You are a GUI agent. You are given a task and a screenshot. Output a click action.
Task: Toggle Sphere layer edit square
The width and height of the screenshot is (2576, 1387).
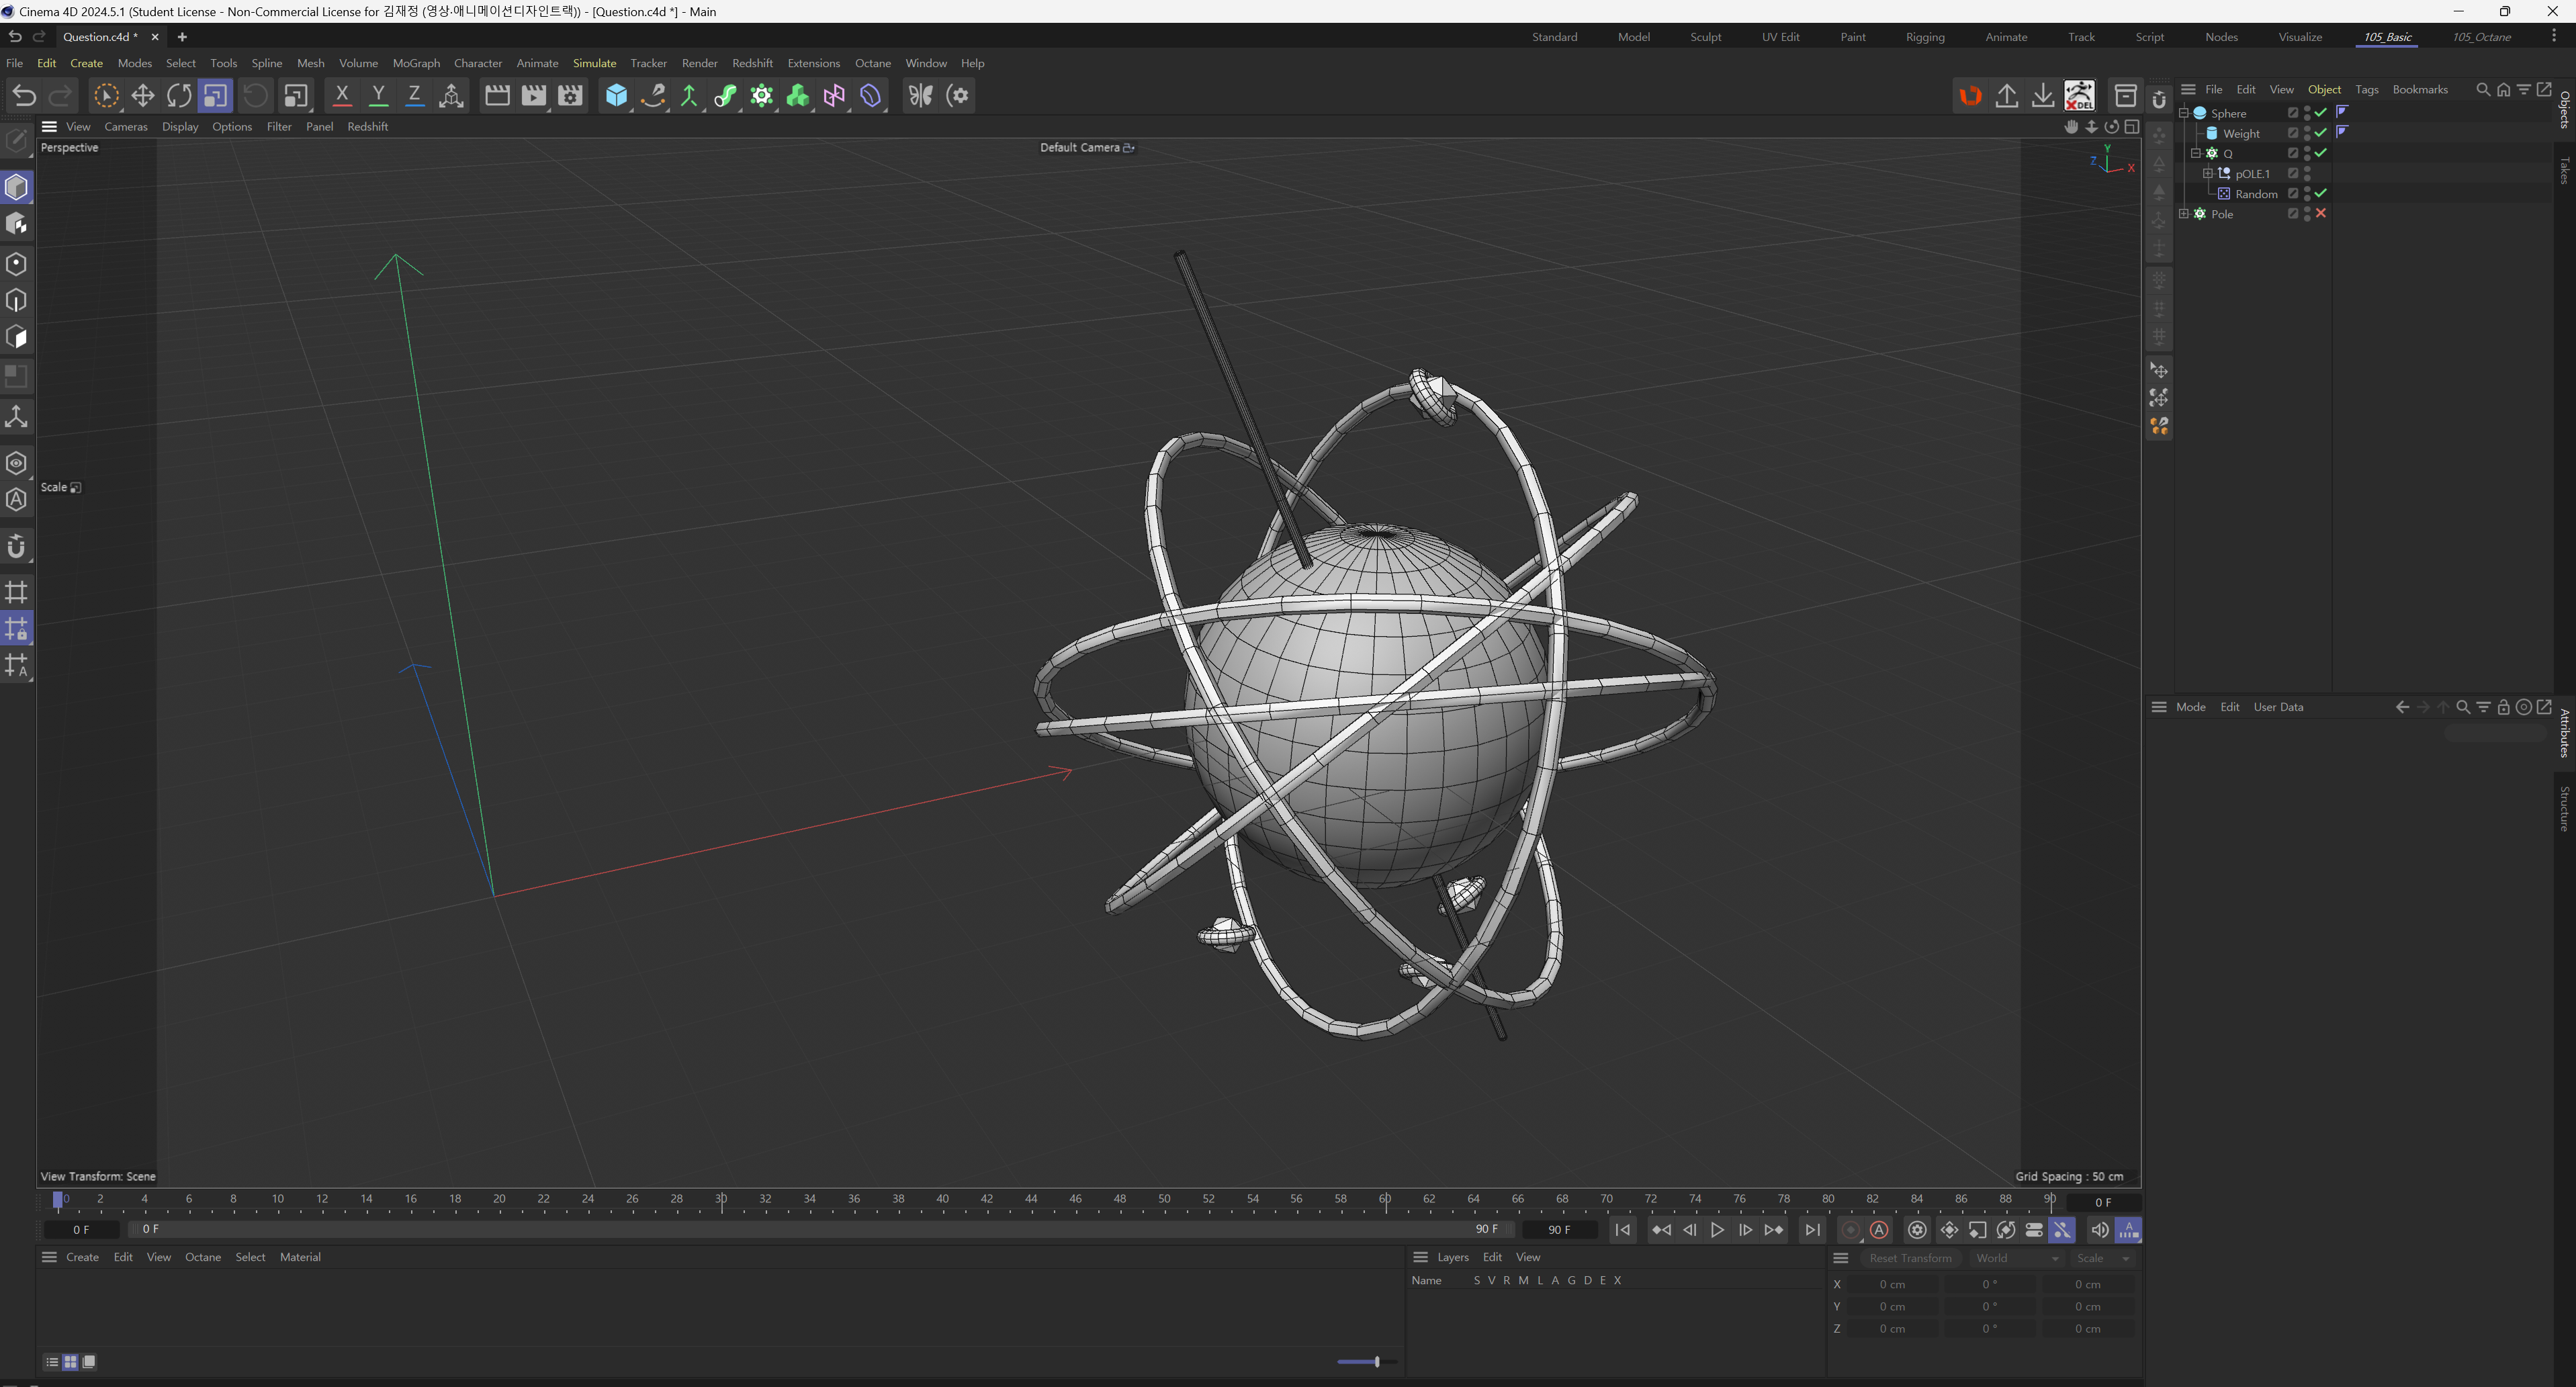(x=2293, y=113)
